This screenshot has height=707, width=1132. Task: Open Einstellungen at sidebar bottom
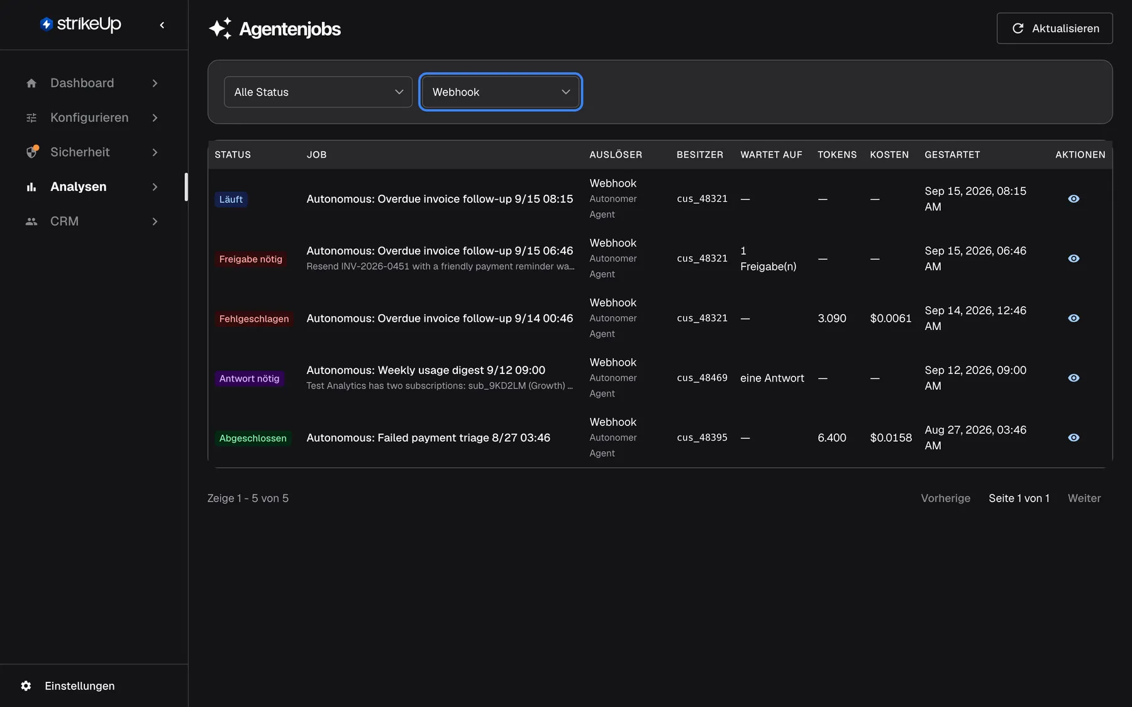pyautogui.click(x=79, y=686)
